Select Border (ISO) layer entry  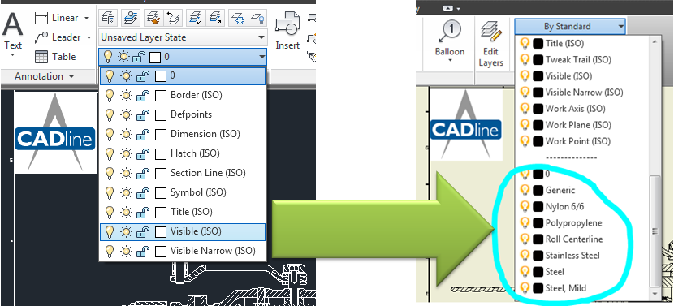tap(183, 95)
